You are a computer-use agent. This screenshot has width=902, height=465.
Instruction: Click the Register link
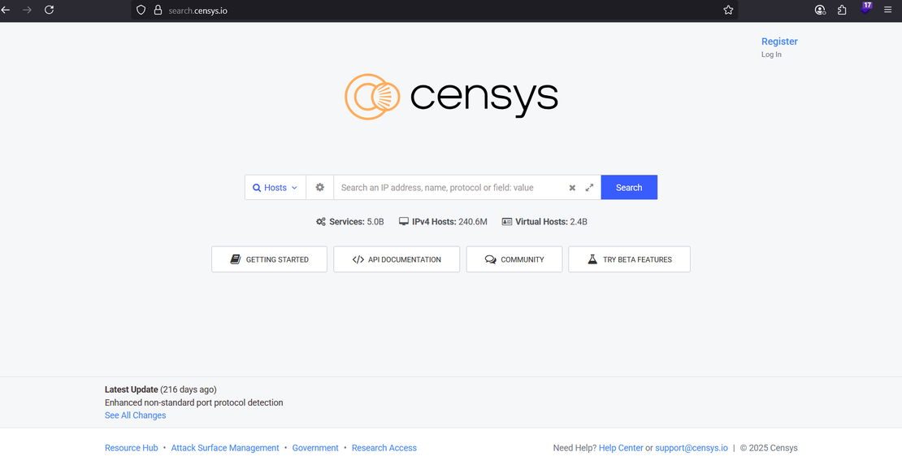(779, 41)
